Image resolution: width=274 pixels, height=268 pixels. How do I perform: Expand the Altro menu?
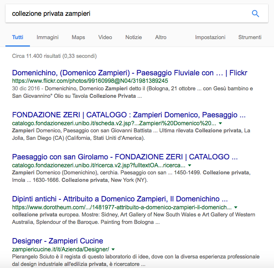point(161,37)
